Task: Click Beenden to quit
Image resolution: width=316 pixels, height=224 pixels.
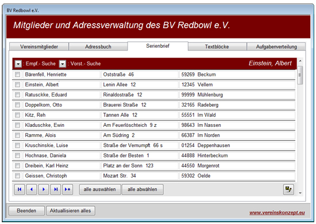Action: coord(26,211)
